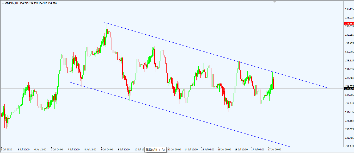Click the screenshot tooltip 截图(Alt + A)
The image size is (354, 153).
tap(155, 150)
